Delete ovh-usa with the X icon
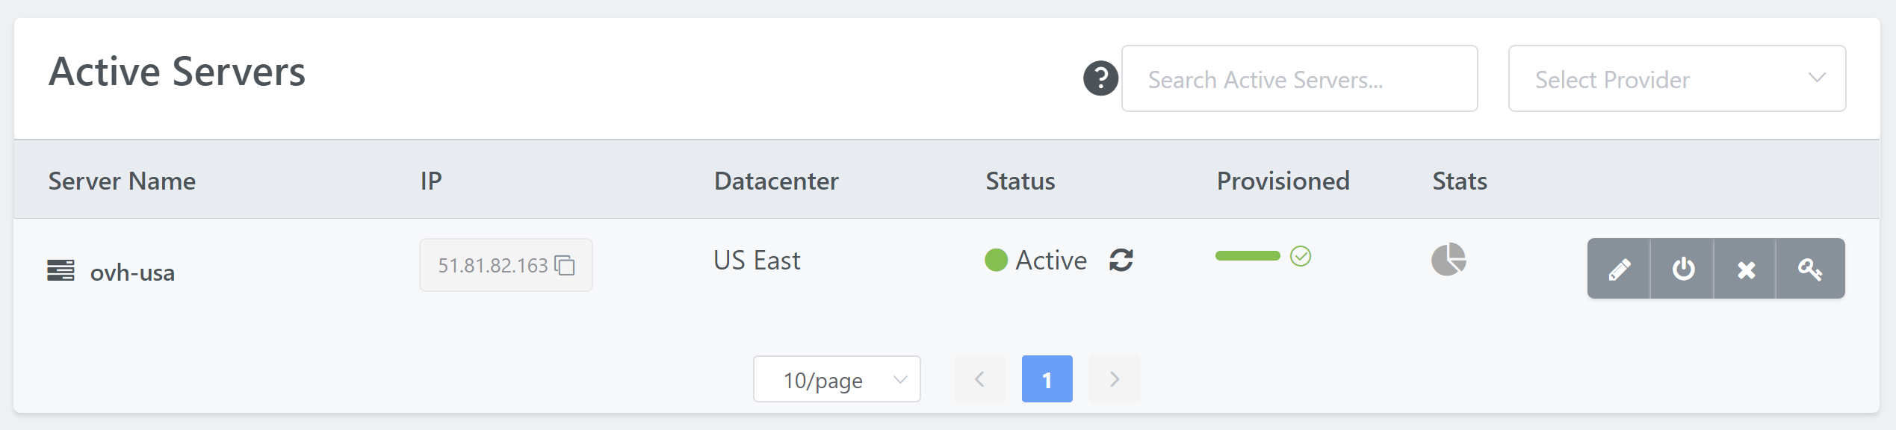 coord(1745,269)
